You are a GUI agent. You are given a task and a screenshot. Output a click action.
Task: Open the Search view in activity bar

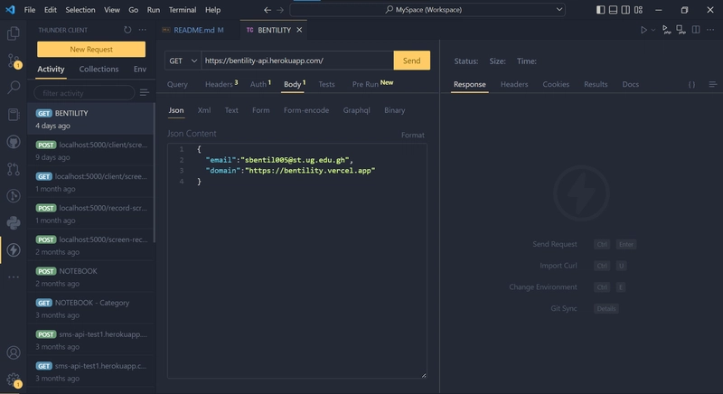coord(14,87)
